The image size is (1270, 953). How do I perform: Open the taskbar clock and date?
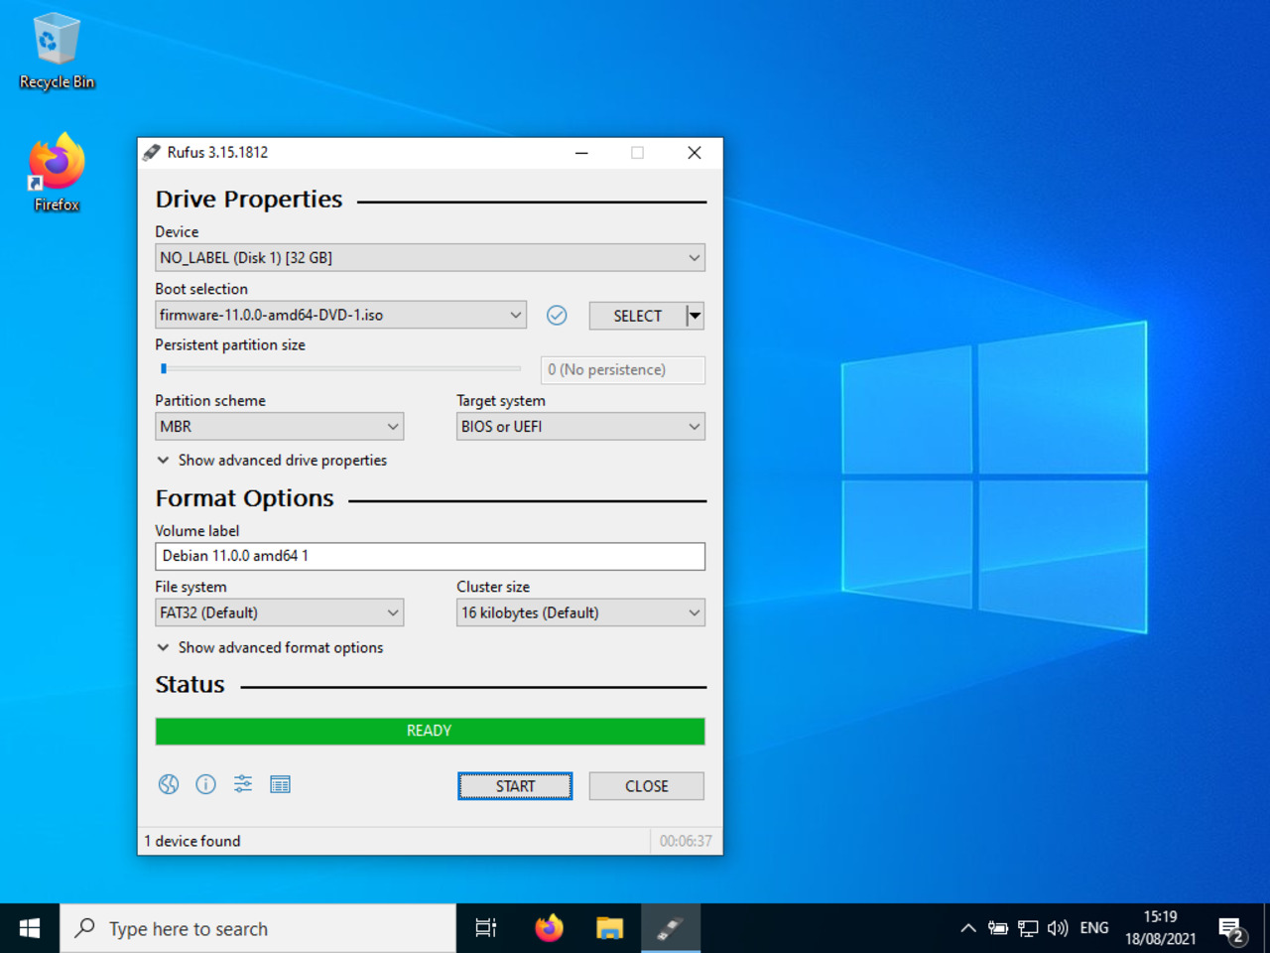pyautogui.click(x=1160, y=928)
